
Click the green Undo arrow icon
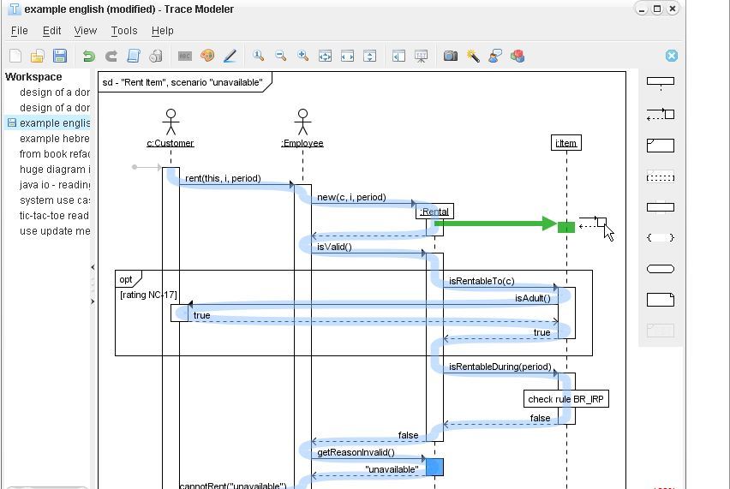pyautogui.click(x=88, y=57)
